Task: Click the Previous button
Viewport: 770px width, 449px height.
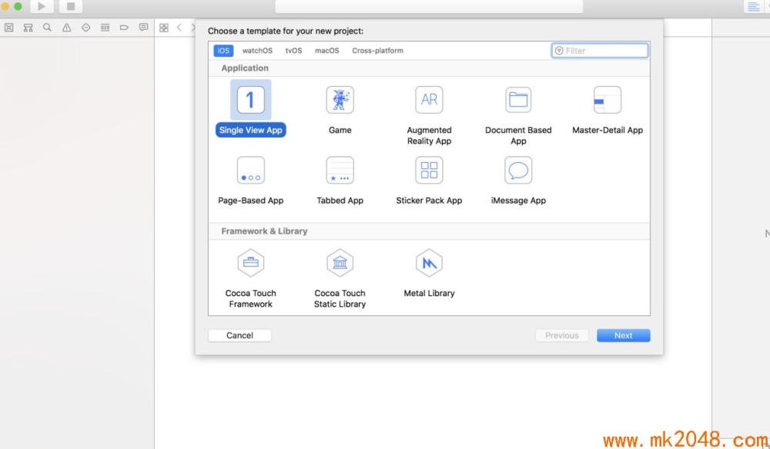Action: pos(562,335)
